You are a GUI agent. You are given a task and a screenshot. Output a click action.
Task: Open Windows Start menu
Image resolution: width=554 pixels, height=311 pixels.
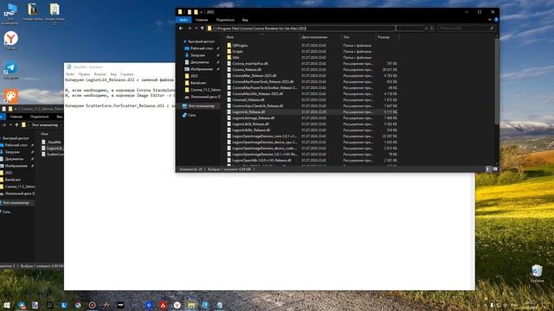point(7,305)
